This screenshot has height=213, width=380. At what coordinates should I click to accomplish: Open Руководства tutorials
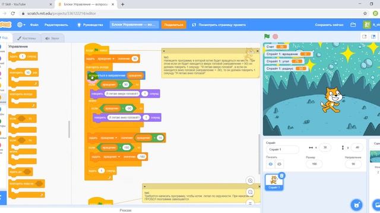(90, 25)
